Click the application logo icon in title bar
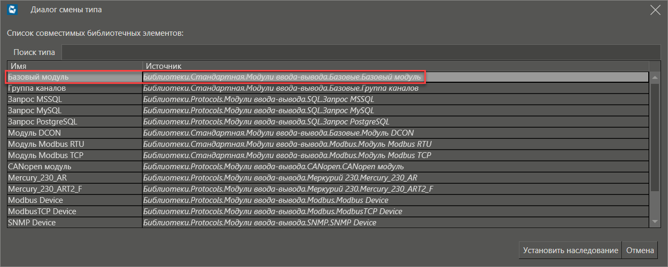This screenshot has height=267, width=668. 13,10
